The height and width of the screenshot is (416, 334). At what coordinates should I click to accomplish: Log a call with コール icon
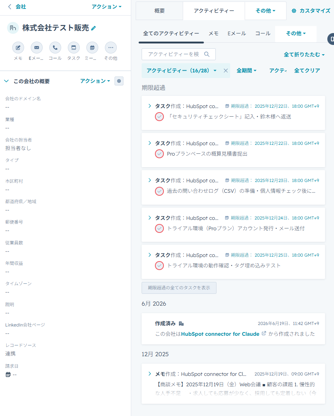coord(55,48)
